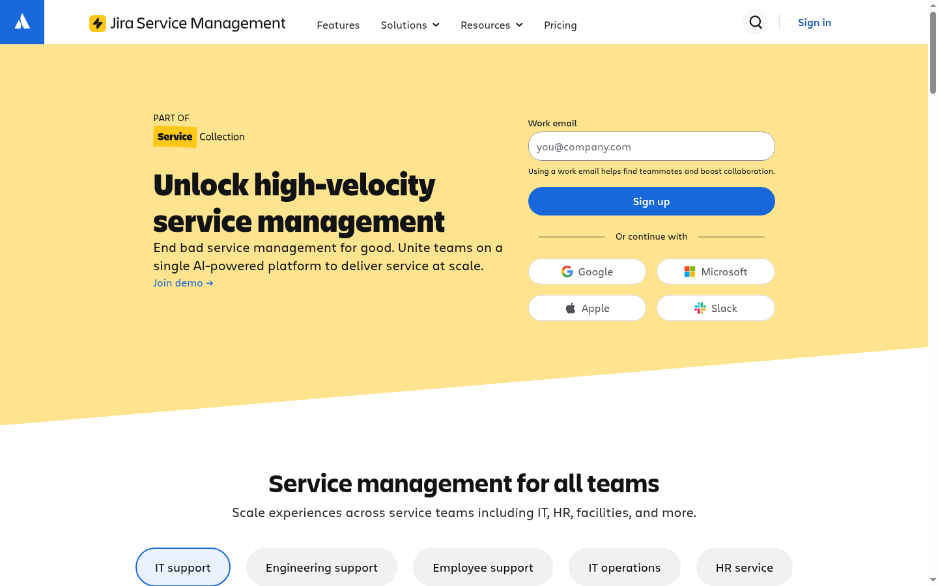Click the 'Collection' text beside Service badge

pyautogui.click(x=222, y=137)
